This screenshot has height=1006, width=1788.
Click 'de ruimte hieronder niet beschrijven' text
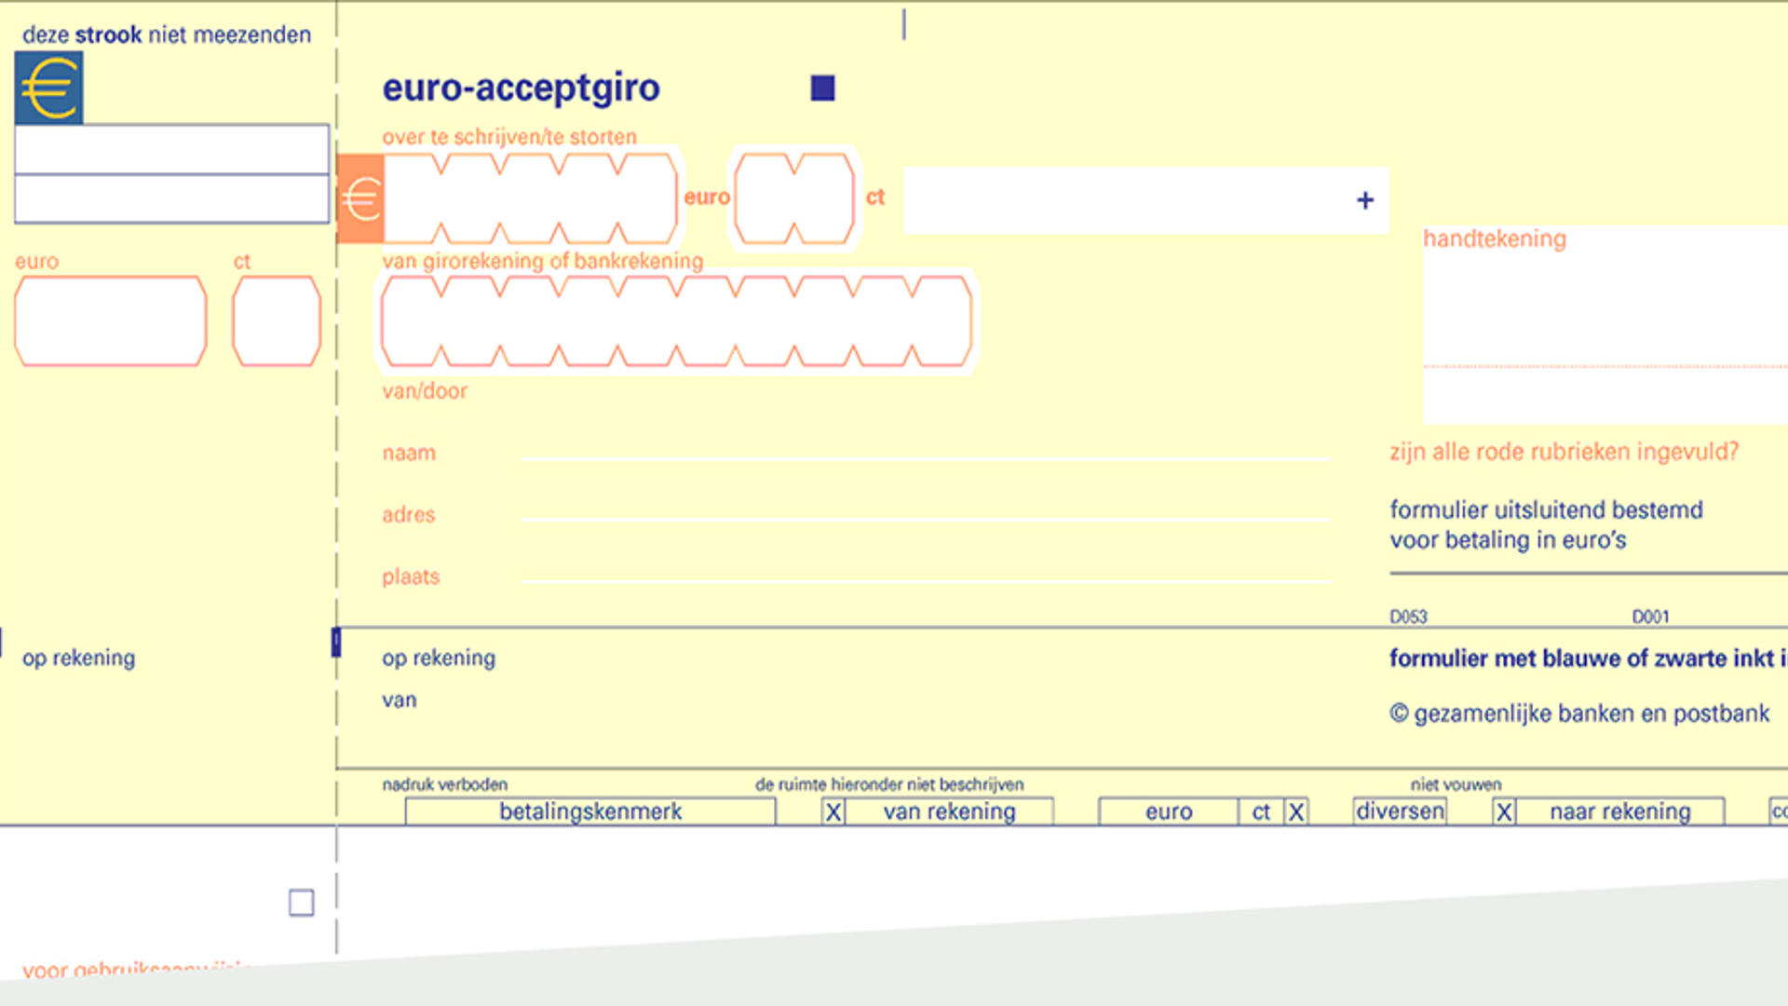[x=889, y=784]
